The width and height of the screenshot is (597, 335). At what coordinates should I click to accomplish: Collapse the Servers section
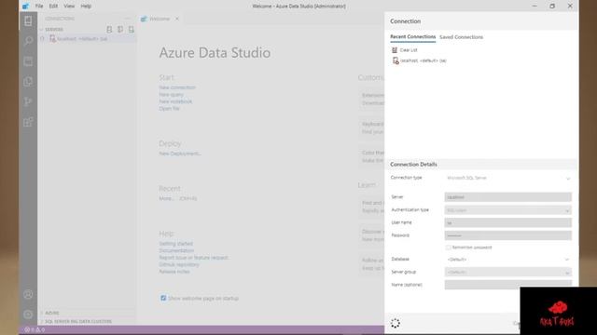[x=41, y=29]
